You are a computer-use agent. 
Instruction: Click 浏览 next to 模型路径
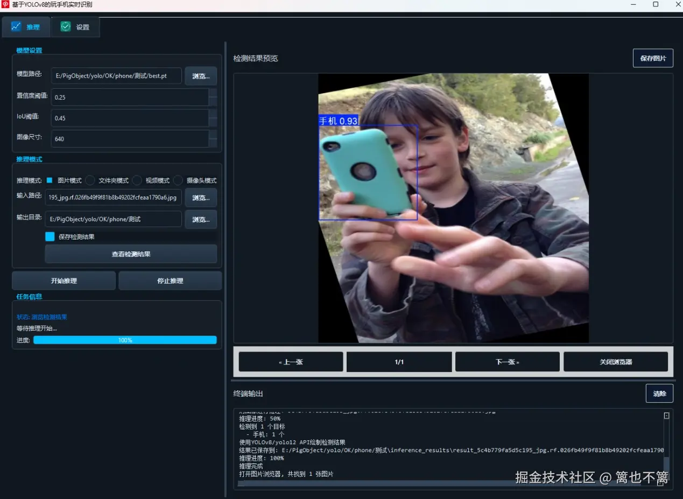coord(200,76)
